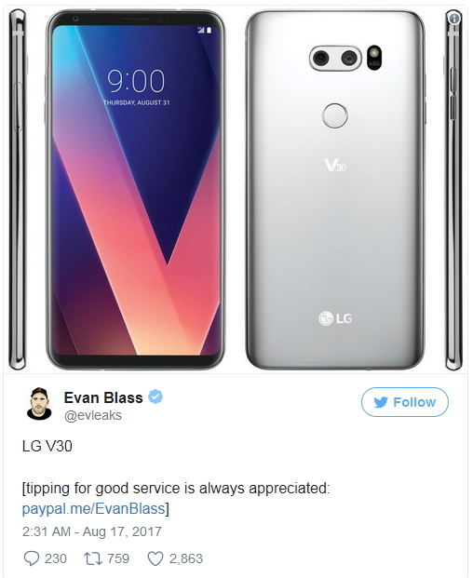Click the 9:00 clock on phone screen
473x578 pixels.
[x=136, y=81]
